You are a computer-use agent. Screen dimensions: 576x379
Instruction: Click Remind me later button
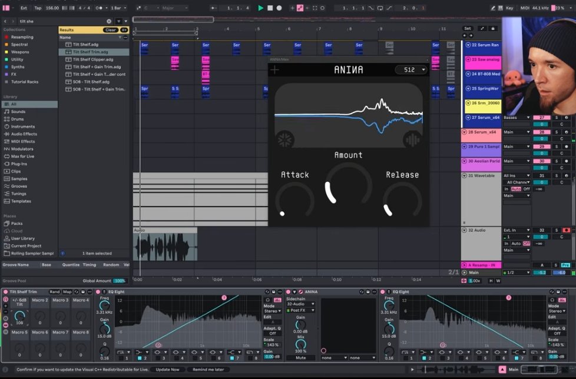click(x=208, y=370)
